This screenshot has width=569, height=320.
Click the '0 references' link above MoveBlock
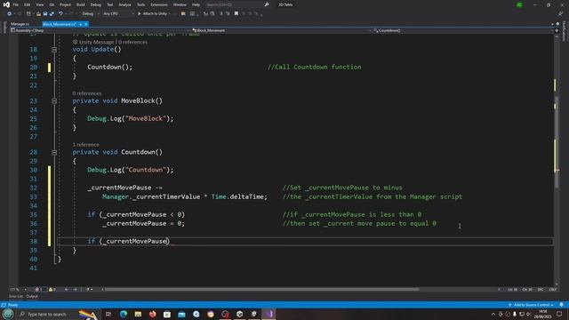coord(87,93)
